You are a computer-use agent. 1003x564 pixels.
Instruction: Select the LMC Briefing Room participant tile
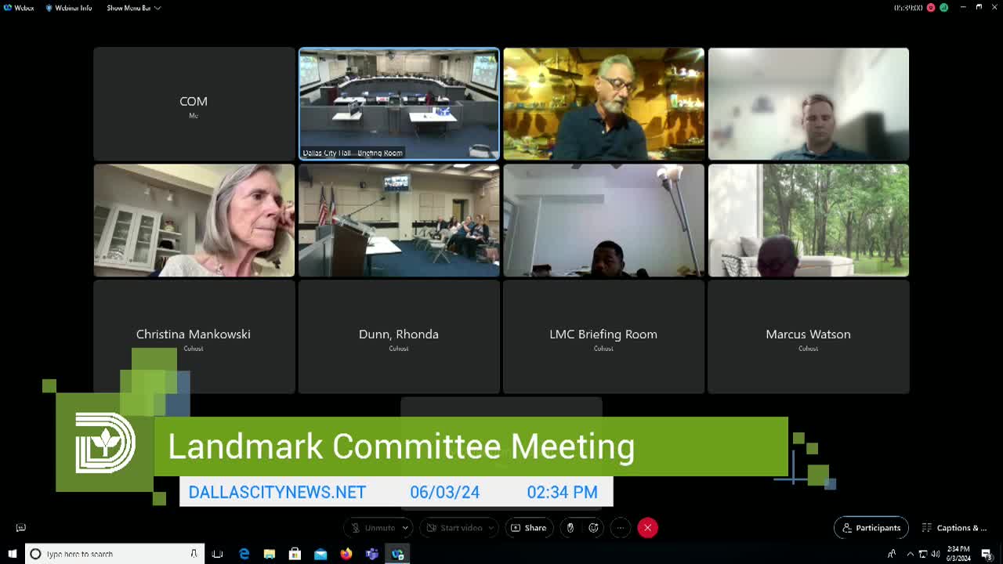pyautogui.click(x=603, y=337)
